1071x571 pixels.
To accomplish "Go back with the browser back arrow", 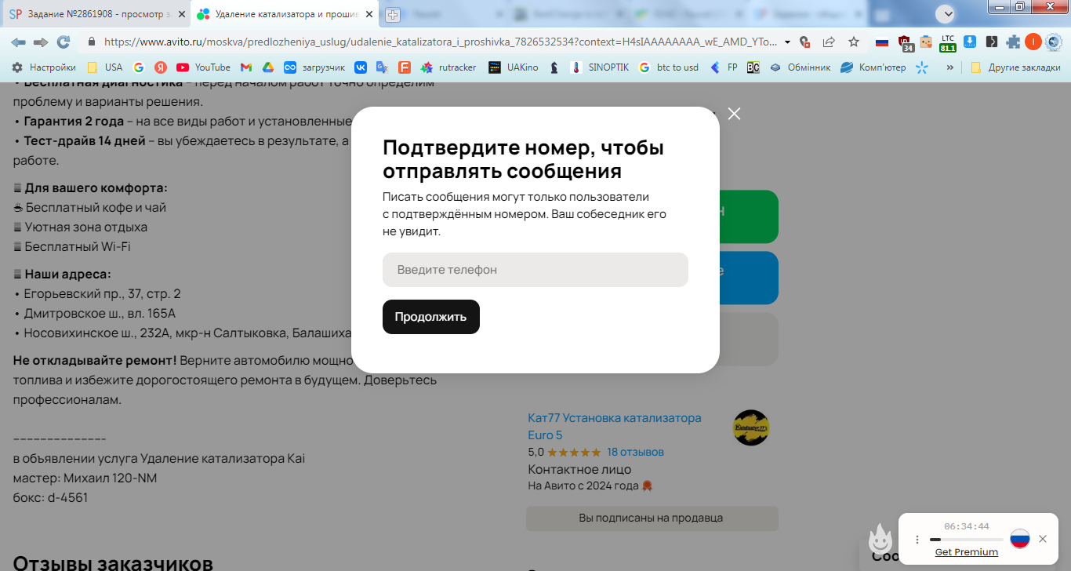I will pos(18,42).
